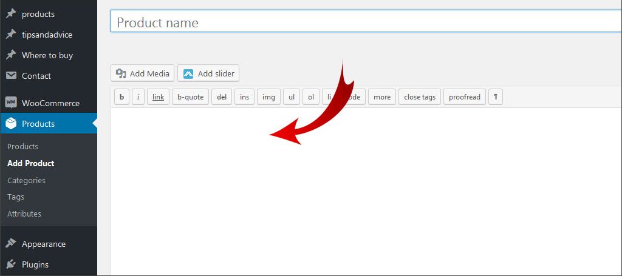Open the Categories submenu item
Image resolution: width=622 pixels, height=276 pixels.
(26, 180)
